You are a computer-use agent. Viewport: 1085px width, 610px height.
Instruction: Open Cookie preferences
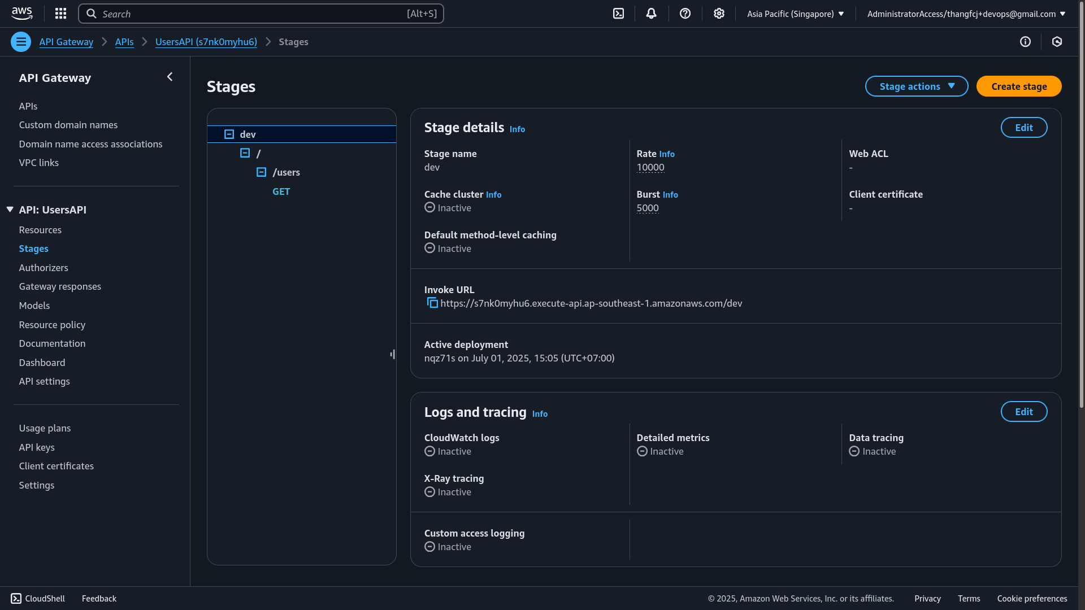1032,599
